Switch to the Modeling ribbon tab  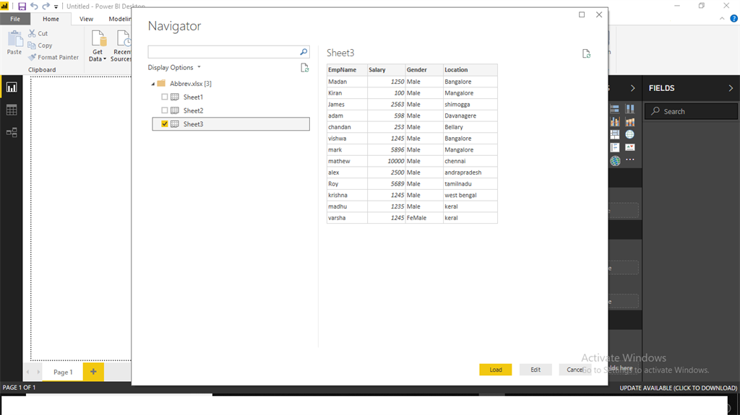click(x=119, y=19)
